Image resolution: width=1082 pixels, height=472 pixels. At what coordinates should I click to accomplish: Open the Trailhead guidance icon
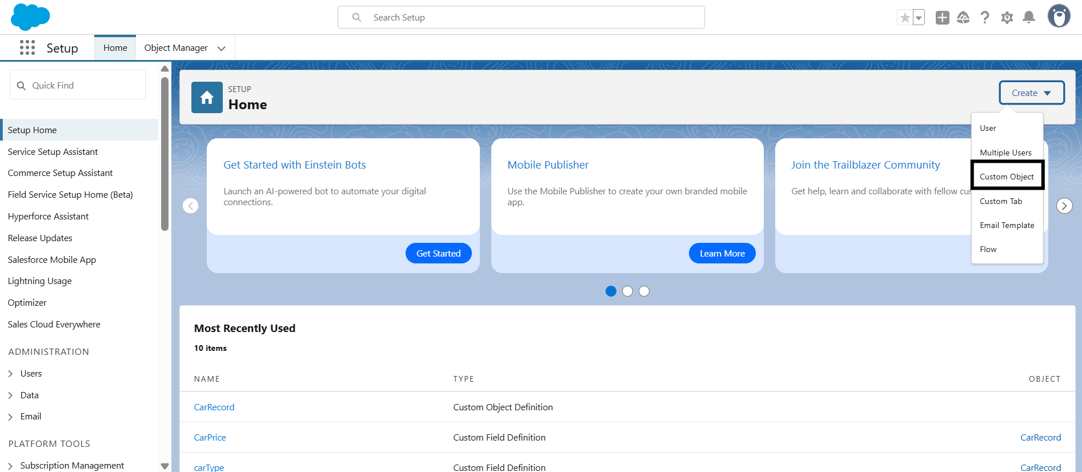pos(963,18)
